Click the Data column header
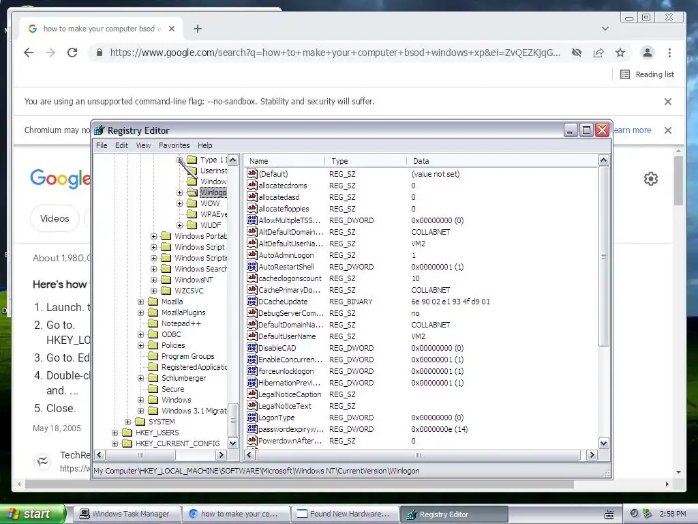This screenshot has height=524, width=698. point(502,161)
